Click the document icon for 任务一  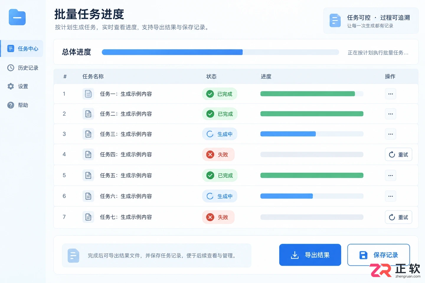click(x=88, y=94)
